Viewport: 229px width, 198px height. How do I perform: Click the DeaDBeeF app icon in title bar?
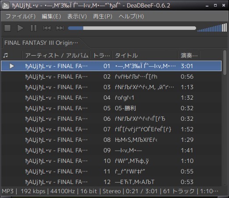click(6, 6)
